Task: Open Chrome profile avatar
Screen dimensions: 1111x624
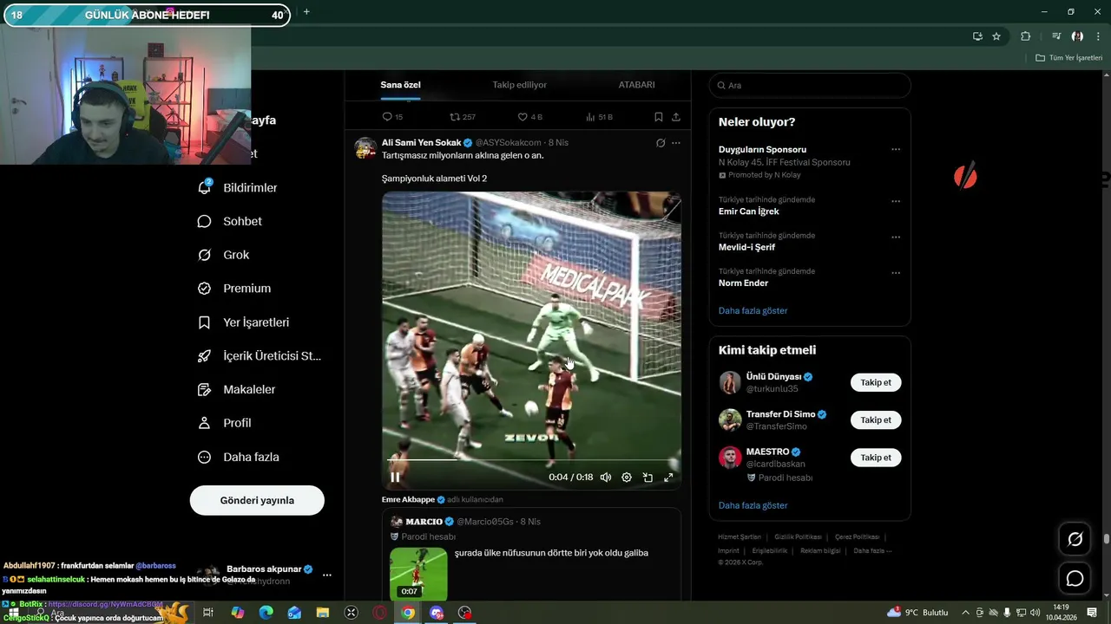Action: pos(1077,36)
